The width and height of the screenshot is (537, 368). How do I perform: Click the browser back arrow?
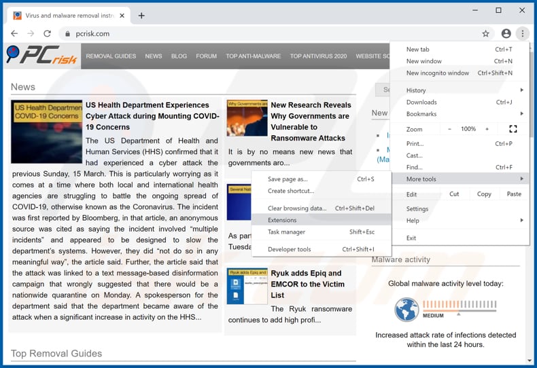click(x=14, y=33)
